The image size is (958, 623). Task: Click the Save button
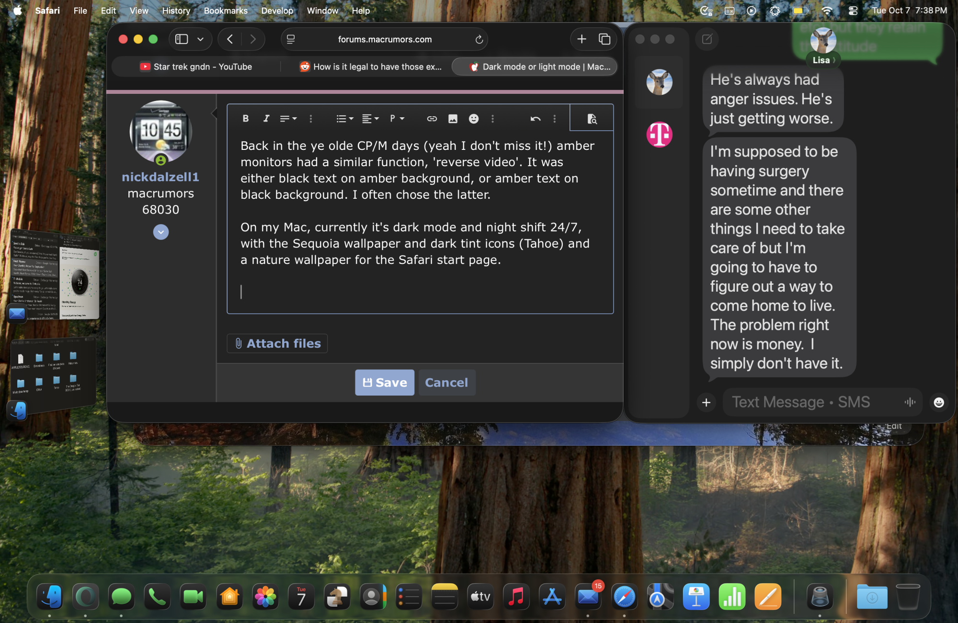click(384, 382)
